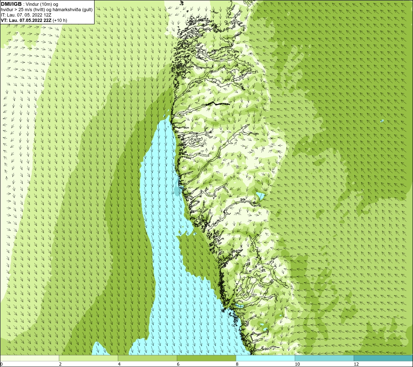Click the 8–10 m/s light cyan legend band
Screen dimensions: 413x367
[x=266, y=358]
